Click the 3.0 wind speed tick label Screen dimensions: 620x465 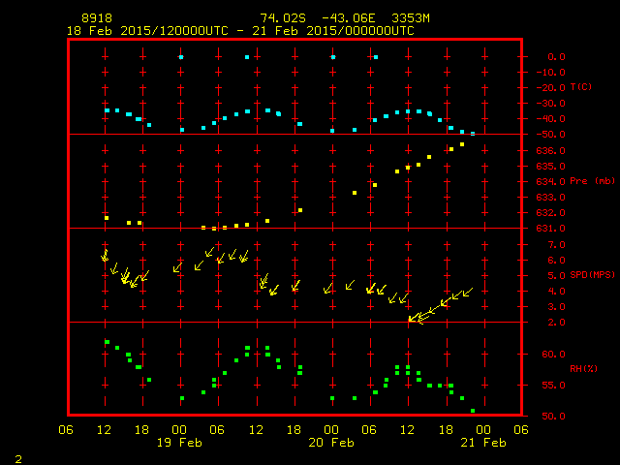556,307
